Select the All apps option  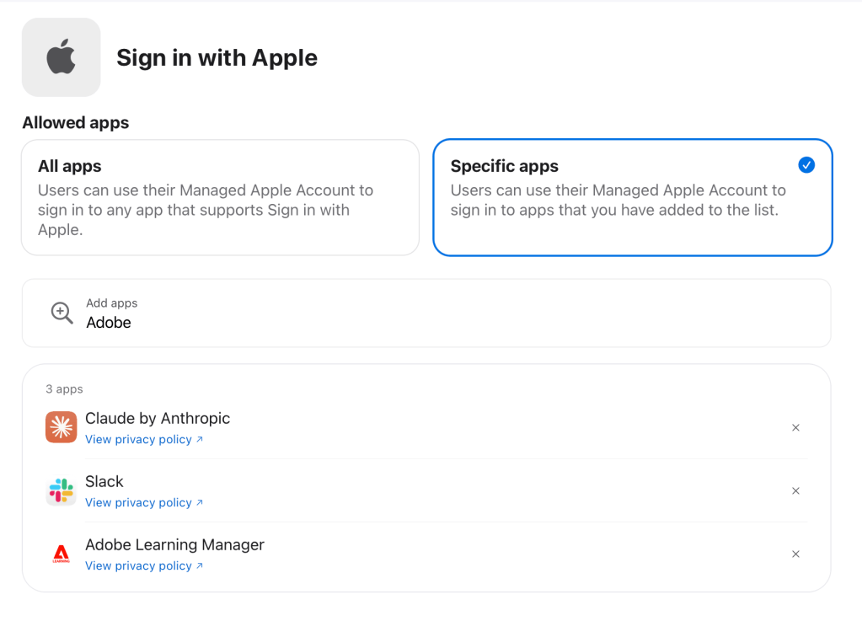[x=220, y=197]
